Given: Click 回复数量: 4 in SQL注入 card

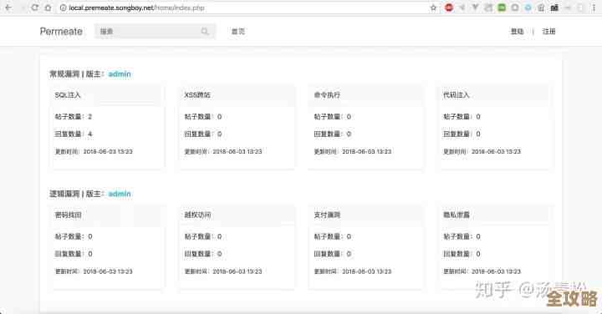Looking at the screenshot, I should coord(74,134).
